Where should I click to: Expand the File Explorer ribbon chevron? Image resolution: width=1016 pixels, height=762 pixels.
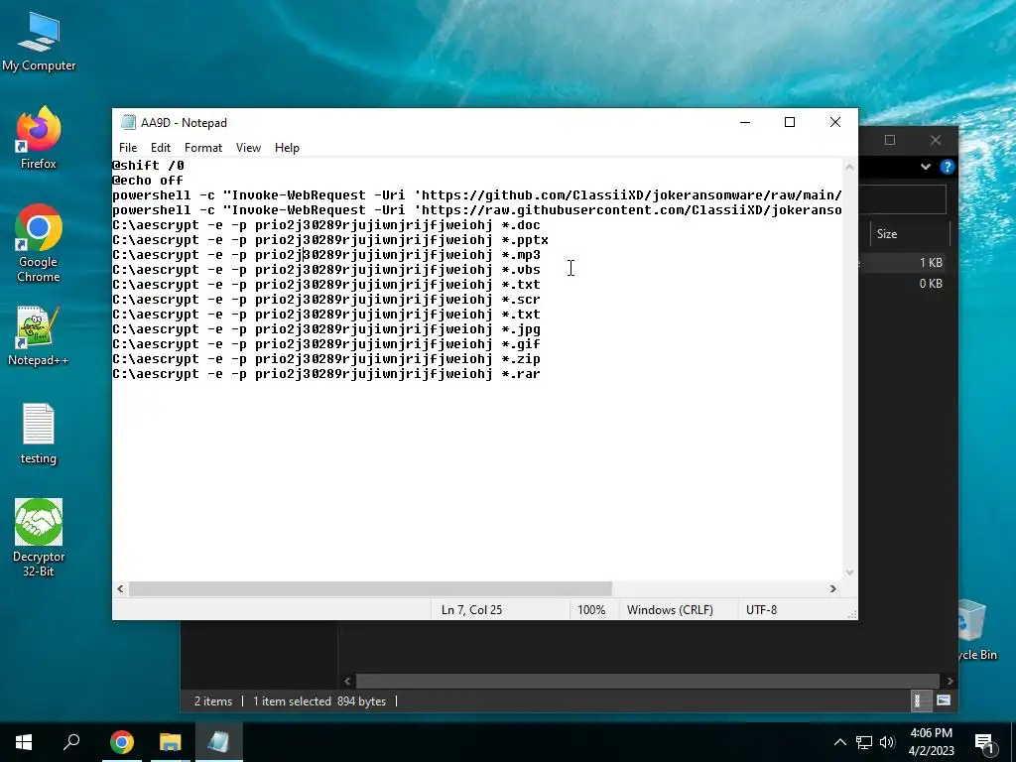click(x=926, y=167)
